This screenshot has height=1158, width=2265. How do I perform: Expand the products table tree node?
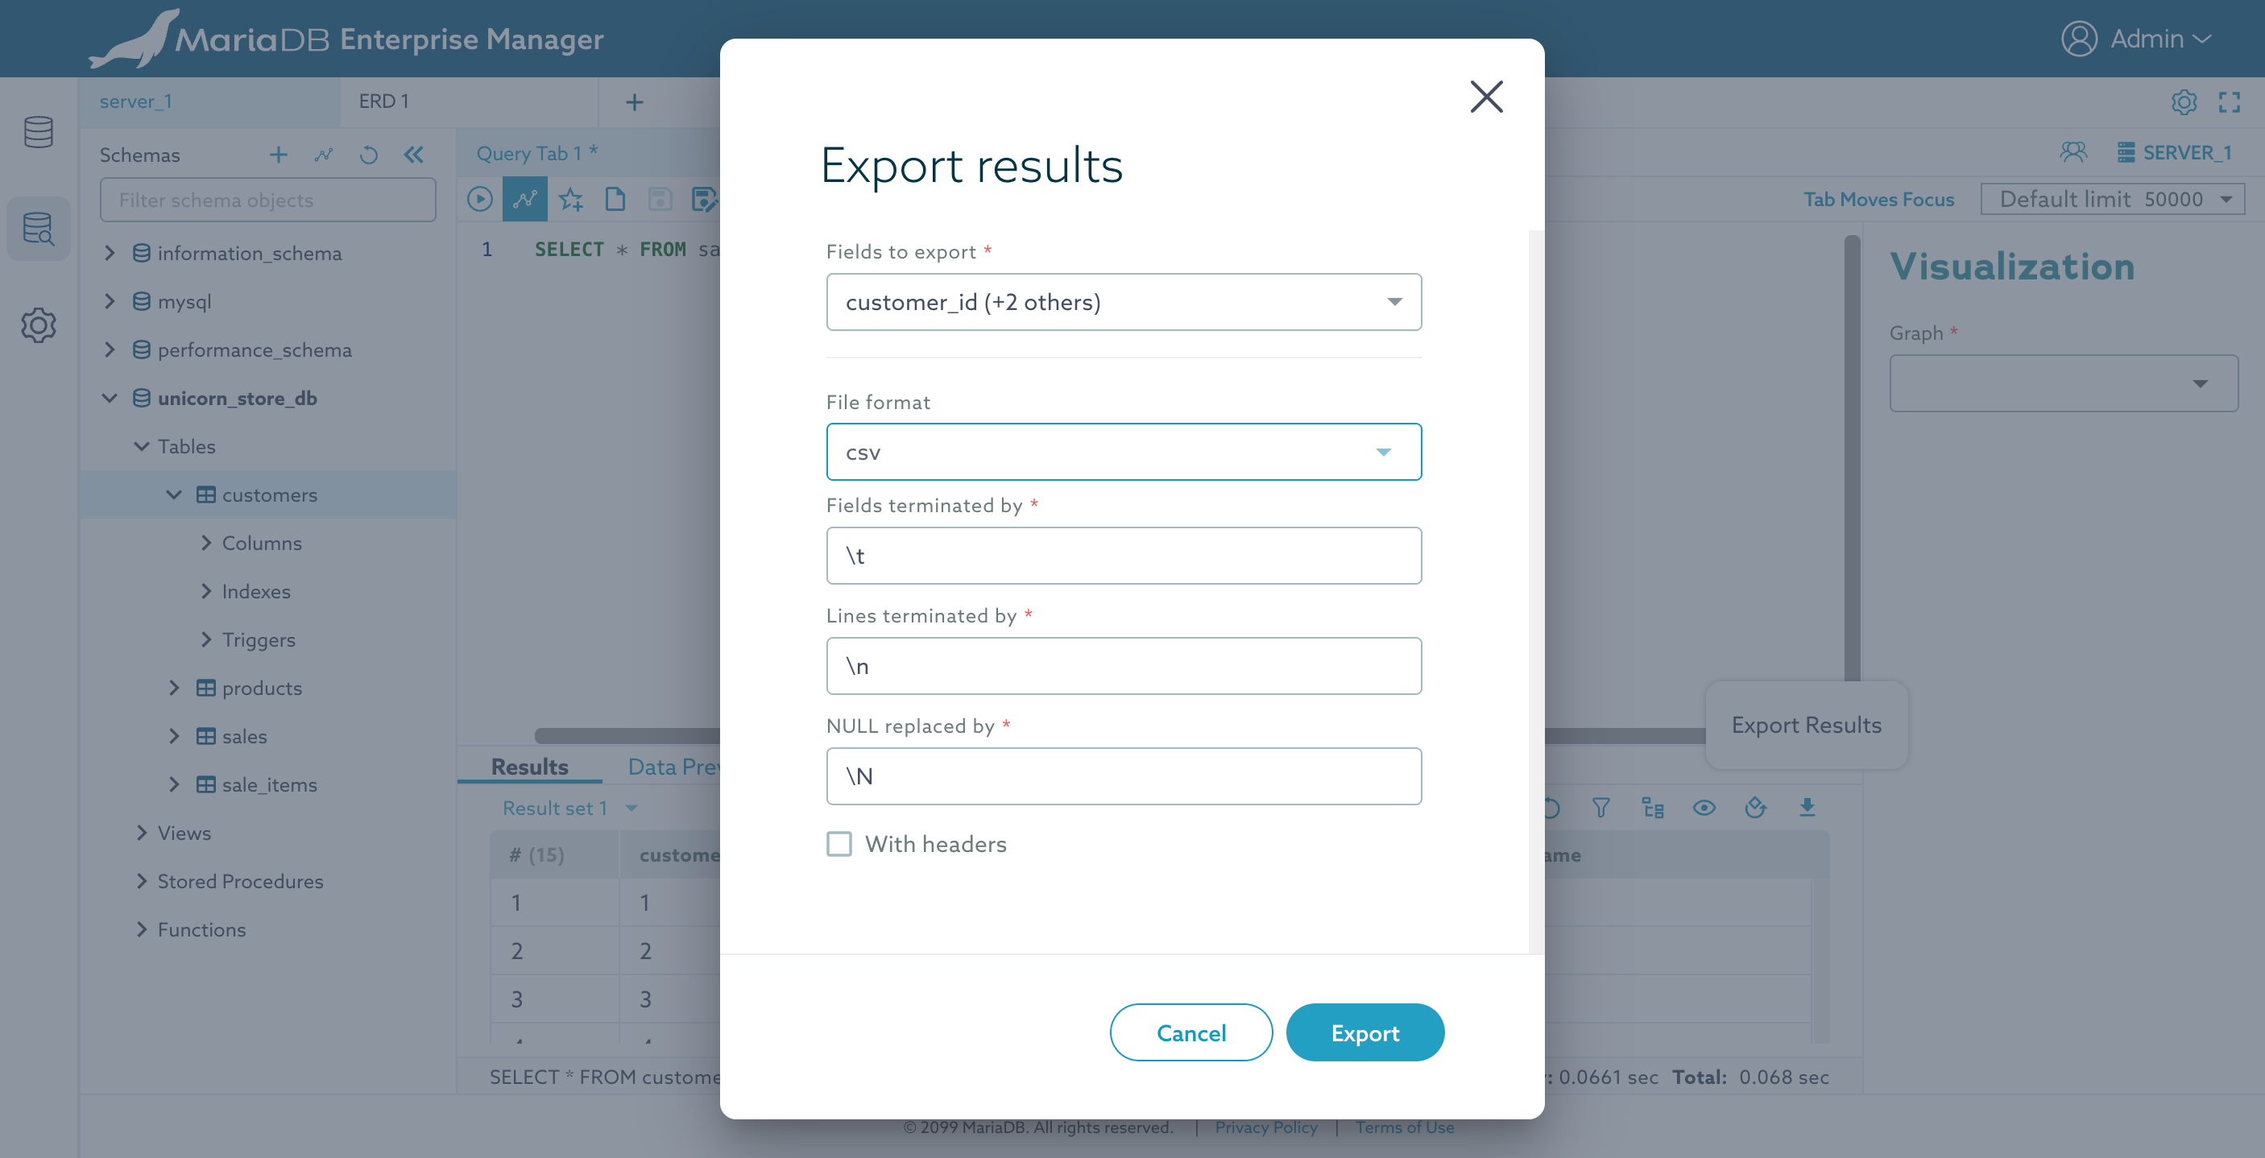click(174, 688)
